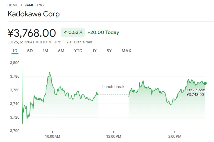Click the Prev close ¥3,748.00 label

(195, 92)
